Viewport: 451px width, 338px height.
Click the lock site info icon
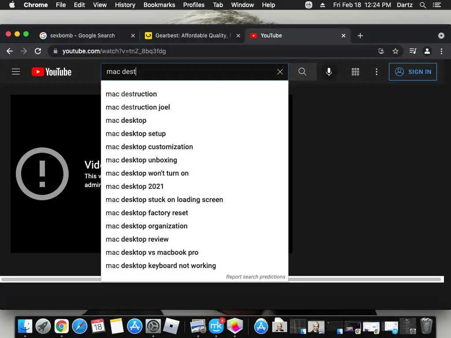(x=55, y=51)
